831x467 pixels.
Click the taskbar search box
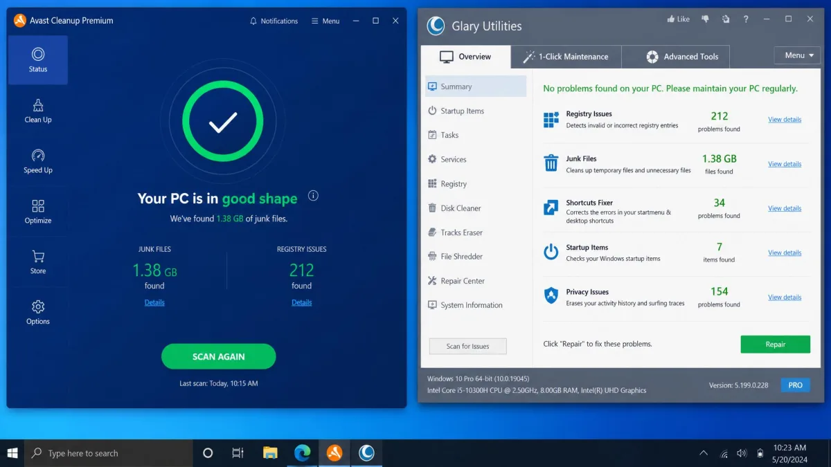pos(109,453)
